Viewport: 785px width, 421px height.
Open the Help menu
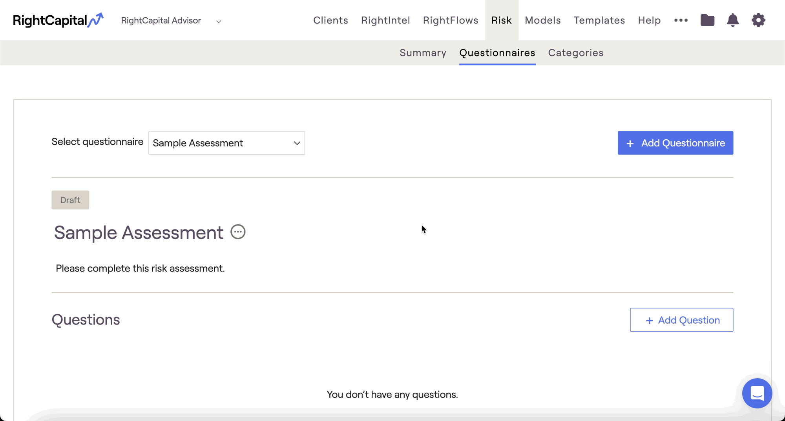tap(649, 20)
